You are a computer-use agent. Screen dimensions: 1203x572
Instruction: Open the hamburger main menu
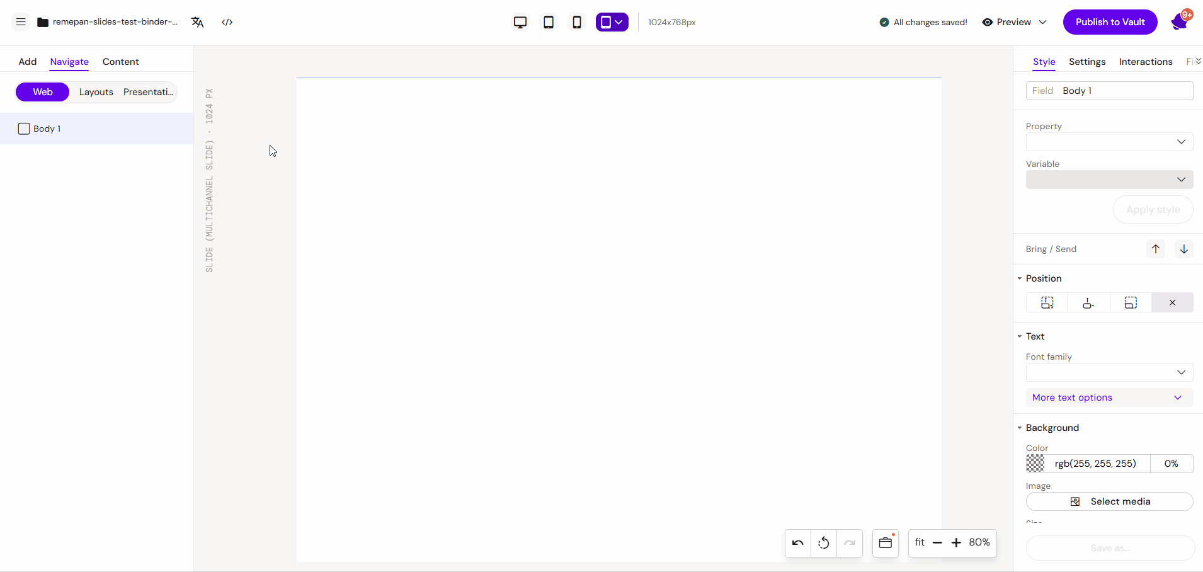[21, 22]
